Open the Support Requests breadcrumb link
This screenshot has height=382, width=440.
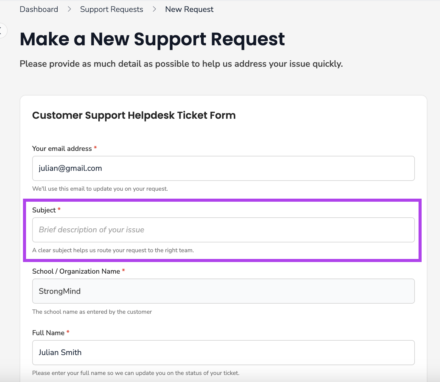112,9
